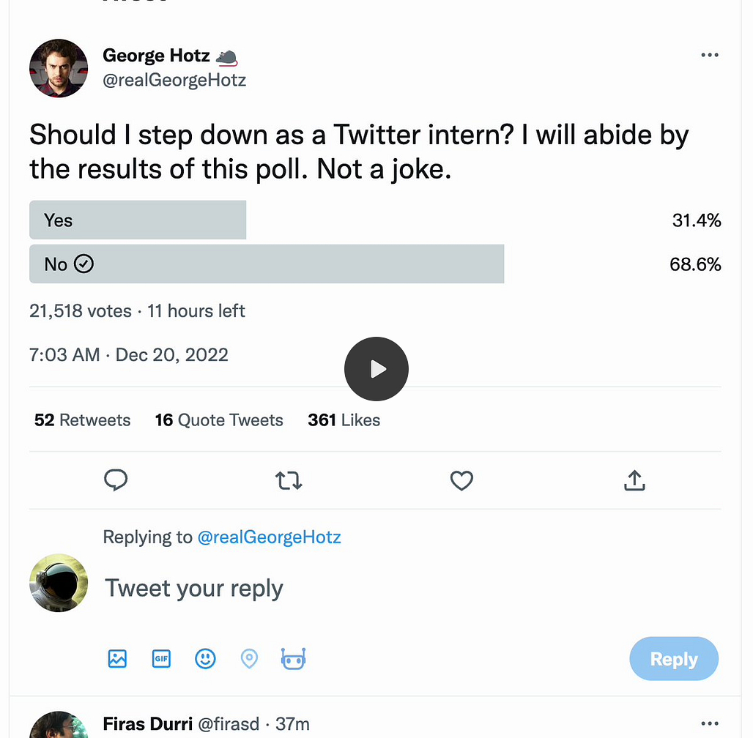Click the reply speech bubble icon
The image size is (753, 738).
tap(116, 480)
